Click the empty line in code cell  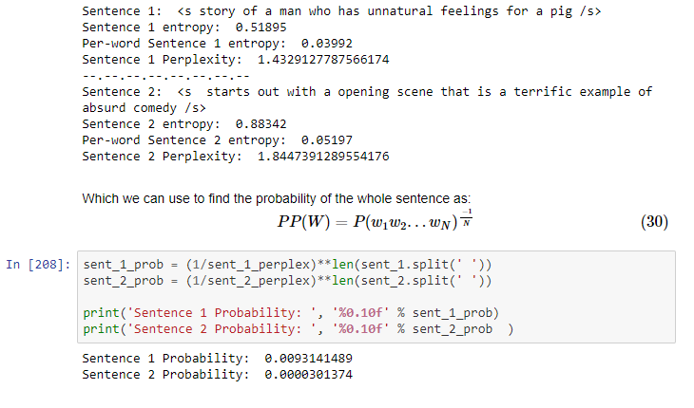[x=376, y=297]
